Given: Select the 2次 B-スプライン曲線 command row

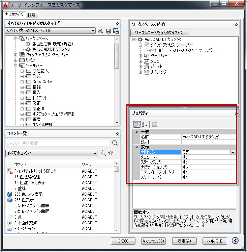Looking at the screenshot, I should click(60, 206).
